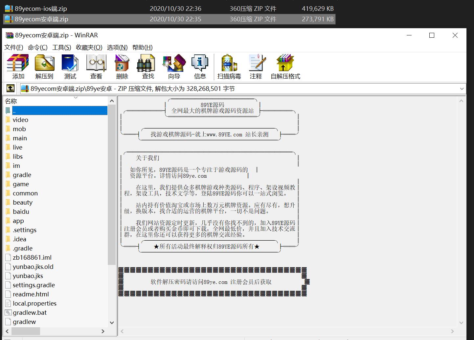Image resolution: width=474 pixels, height=340 pixels.
Task: Open the 选项(N) menu
Action: pos(117,47)
